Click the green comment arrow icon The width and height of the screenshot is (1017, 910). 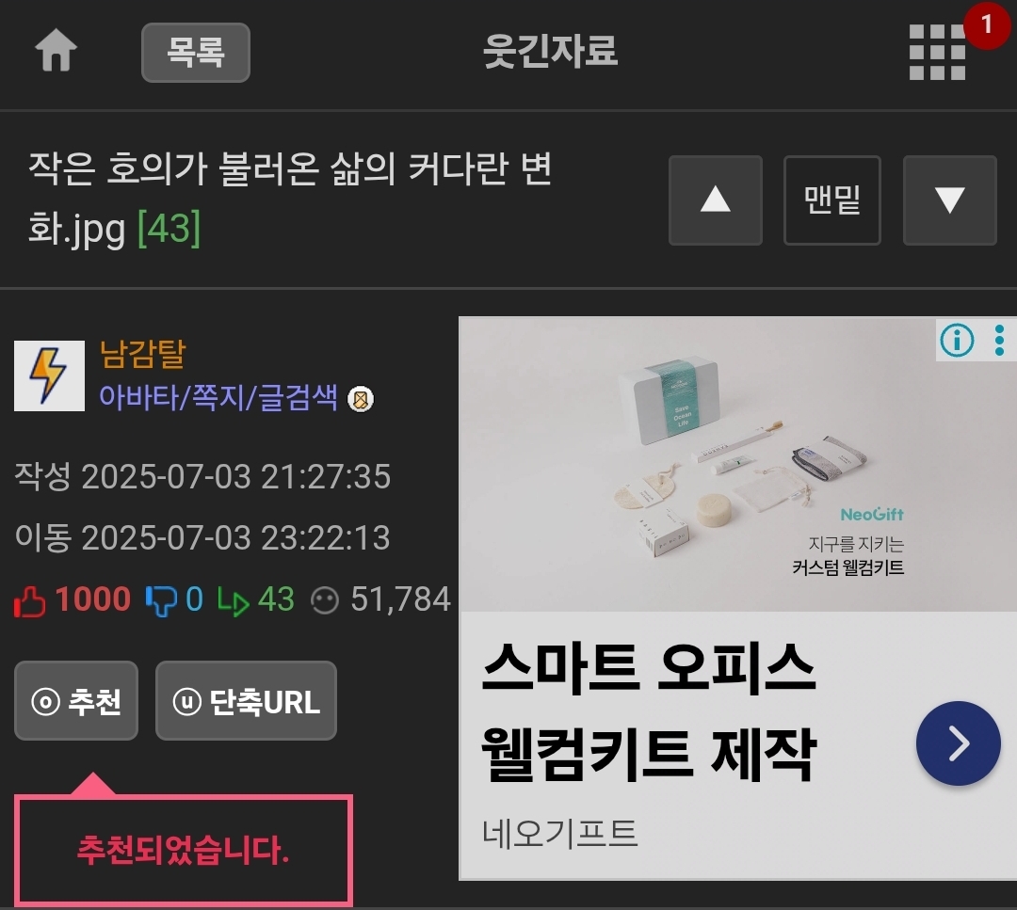pyautogui.click(x=233, y=600)
